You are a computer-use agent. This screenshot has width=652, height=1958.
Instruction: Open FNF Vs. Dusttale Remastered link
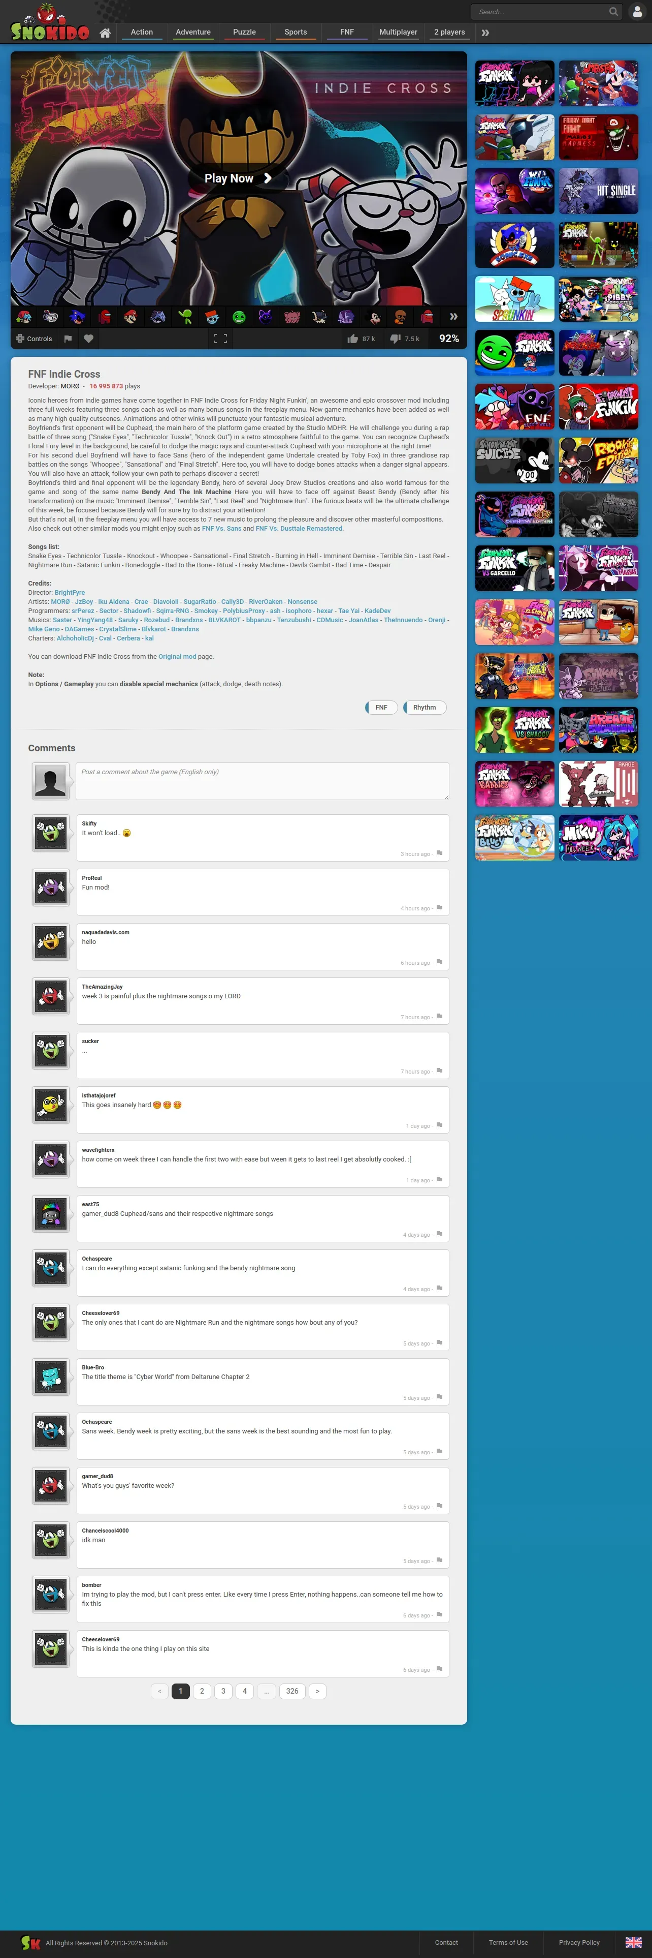point(299,528)
